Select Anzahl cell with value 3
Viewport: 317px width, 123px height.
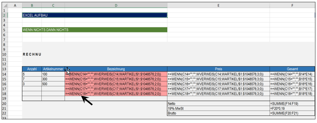(32, 84)
